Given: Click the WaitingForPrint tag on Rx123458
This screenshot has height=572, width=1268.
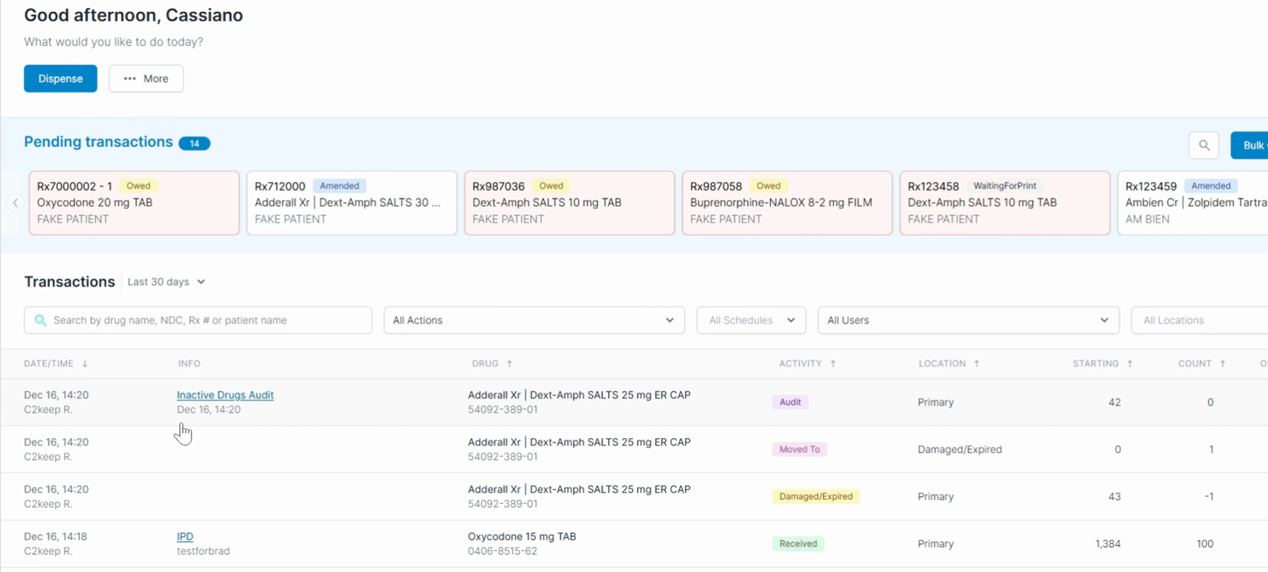Looking at the screenshot, I should pyautogui.click(x=1005, y=186).
